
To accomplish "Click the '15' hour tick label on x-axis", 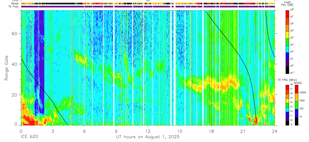I will (x=179, y=131).
